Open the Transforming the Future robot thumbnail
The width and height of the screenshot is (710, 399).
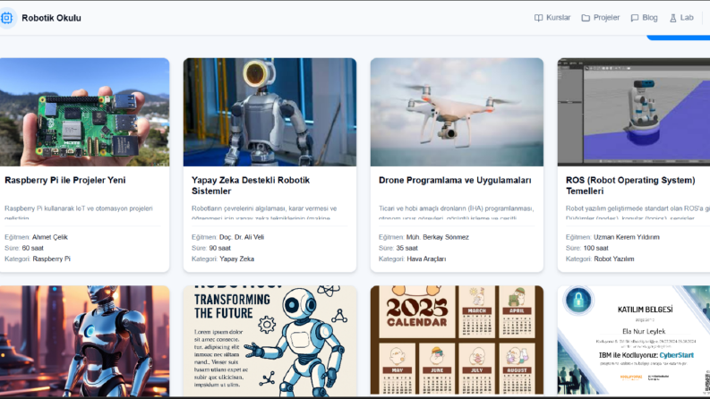pyautogui.click(x=269, y=340)
